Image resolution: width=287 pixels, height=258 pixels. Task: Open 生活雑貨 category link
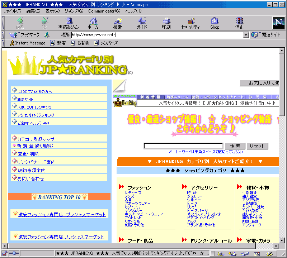pos(249,193)
